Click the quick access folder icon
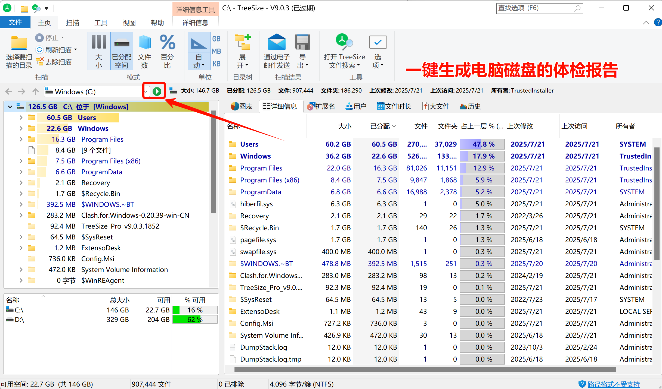Image resolution: width=662 pixels, height=389 pixels. pyautogui.click(x=24, y=9)
